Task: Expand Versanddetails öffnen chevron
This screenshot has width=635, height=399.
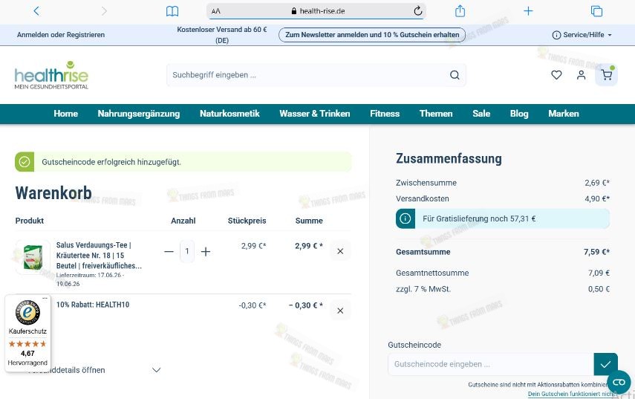Action: tap(156, 370)
